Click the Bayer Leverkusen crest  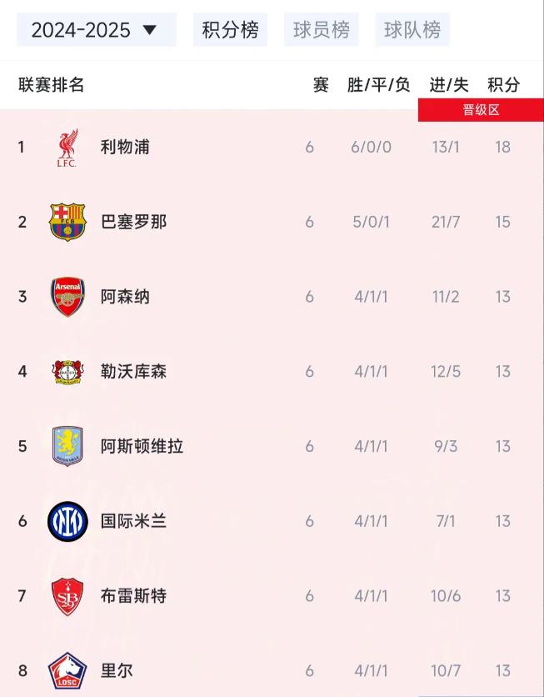point(67,372)
